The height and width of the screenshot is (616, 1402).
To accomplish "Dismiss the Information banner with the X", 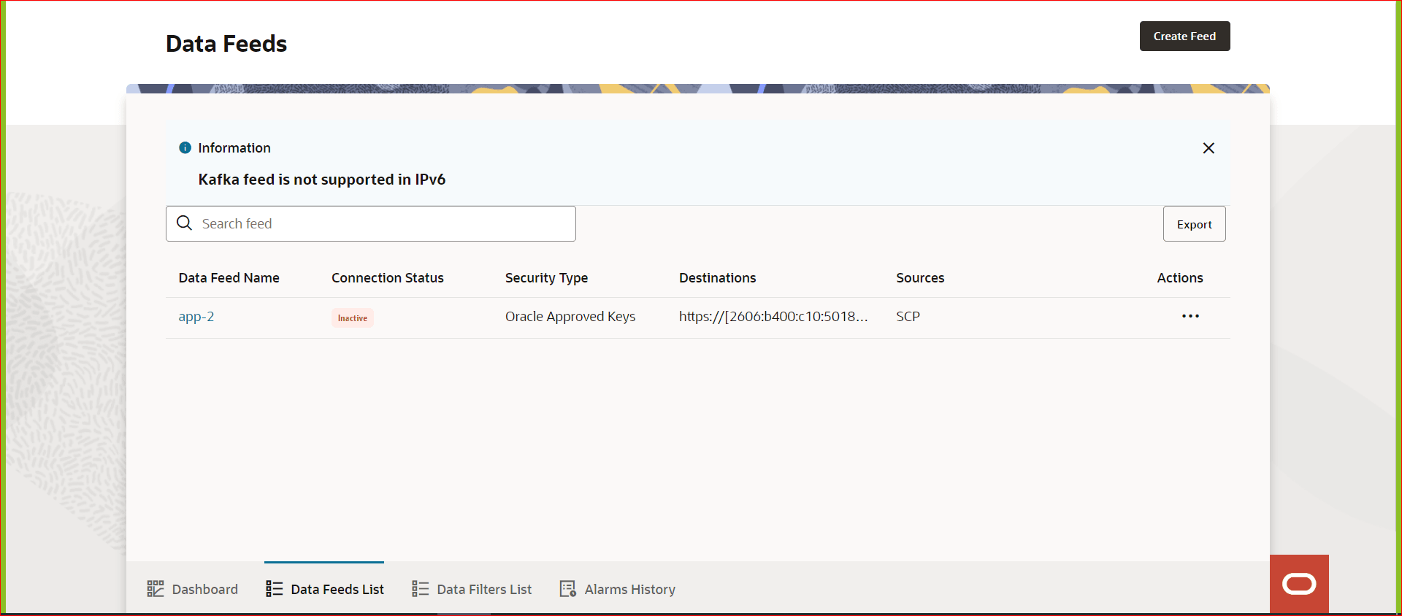I will 1208,148.
